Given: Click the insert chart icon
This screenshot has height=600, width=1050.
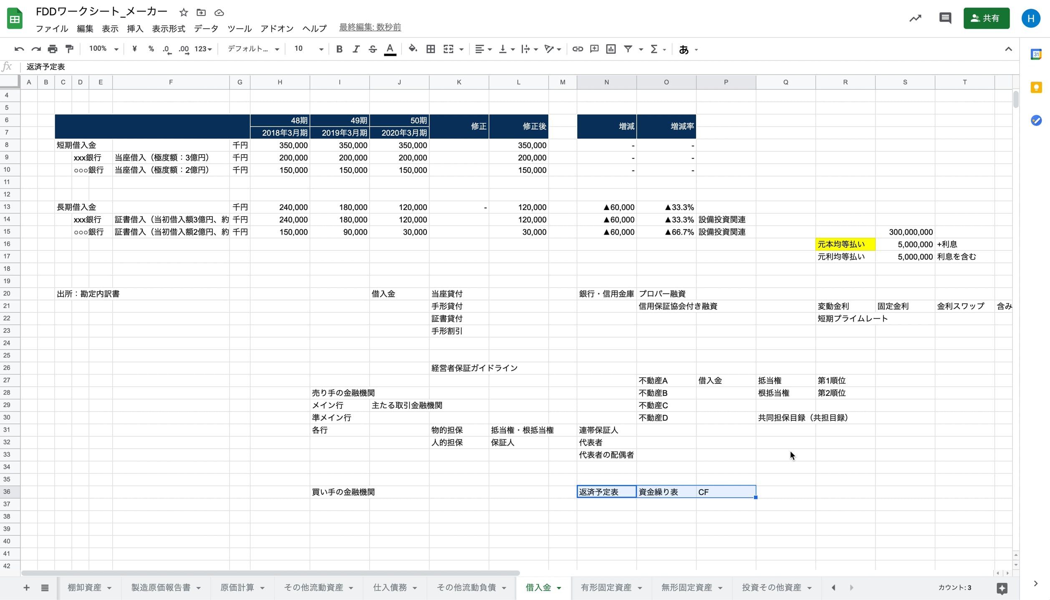Looking at the screenshot, I should [611, 49].
